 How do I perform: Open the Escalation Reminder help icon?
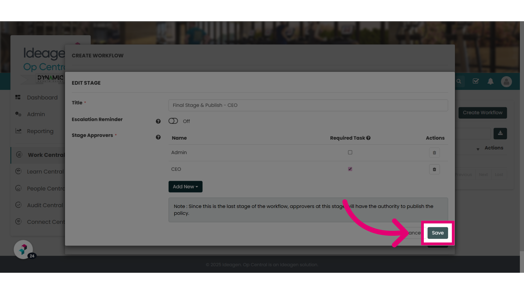pos(158,121)
